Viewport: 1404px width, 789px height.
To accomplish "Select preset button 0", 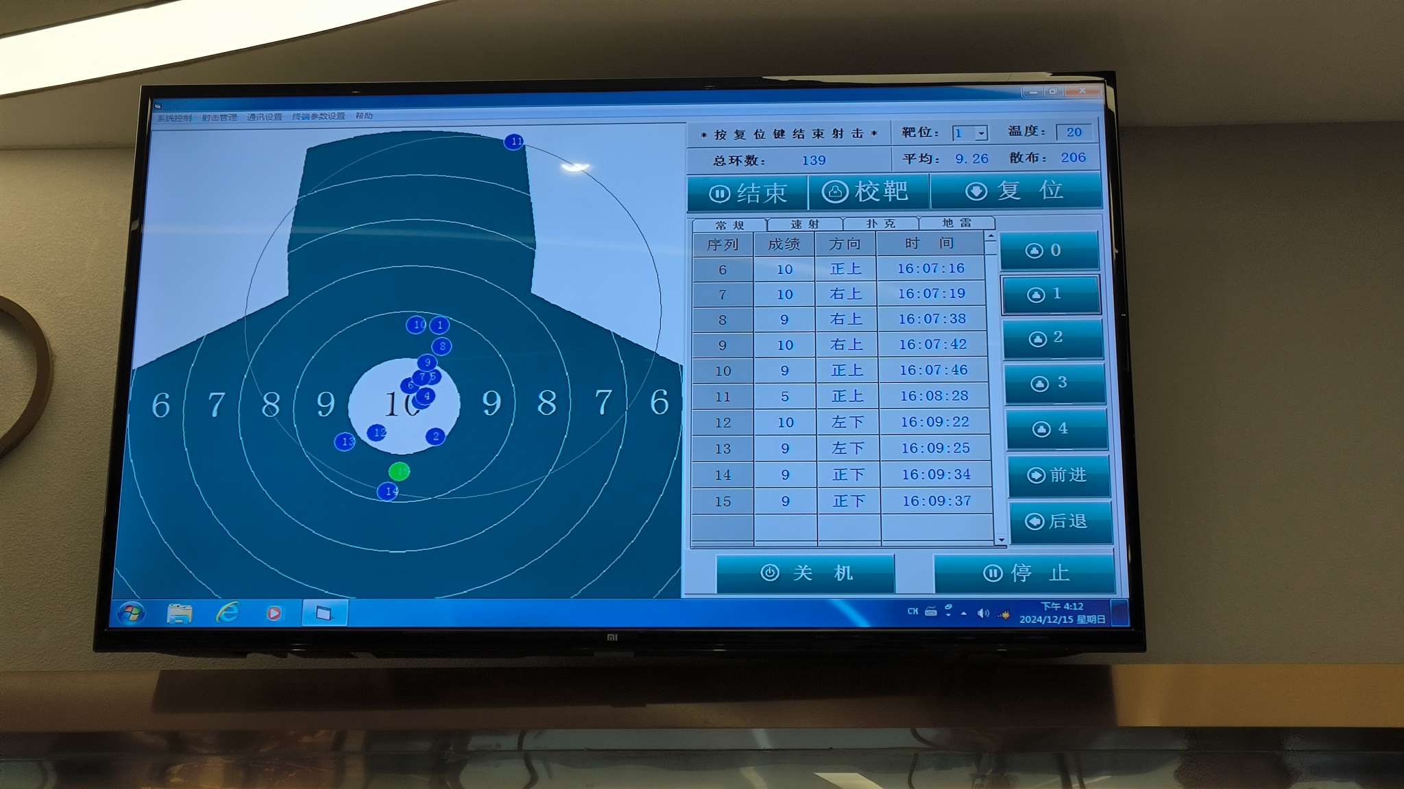I will pos(1049,251).
